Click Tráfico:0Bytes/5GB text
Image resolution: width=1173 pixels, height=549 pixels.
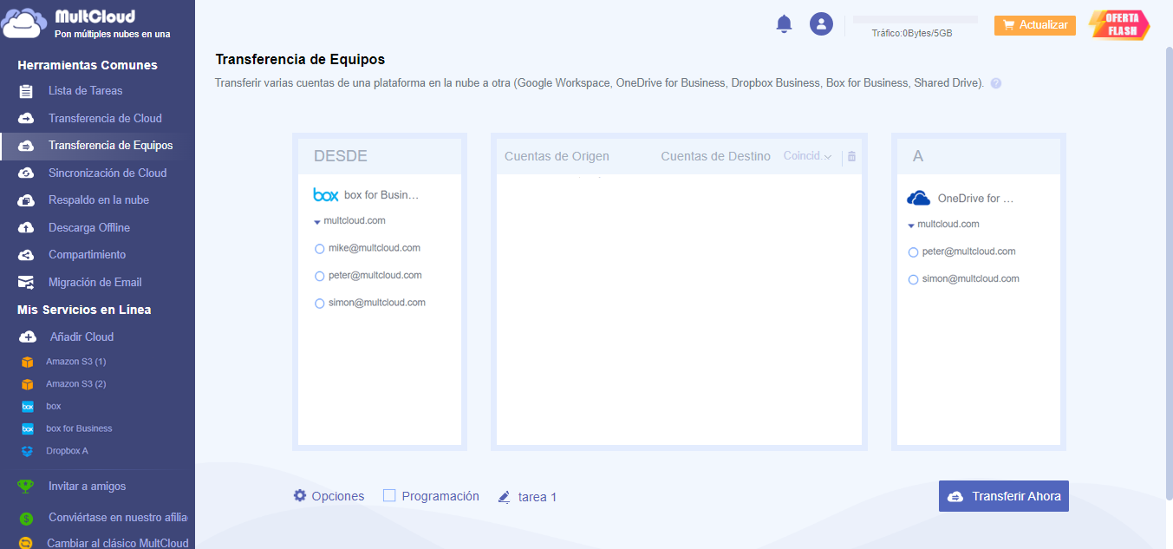912,33
